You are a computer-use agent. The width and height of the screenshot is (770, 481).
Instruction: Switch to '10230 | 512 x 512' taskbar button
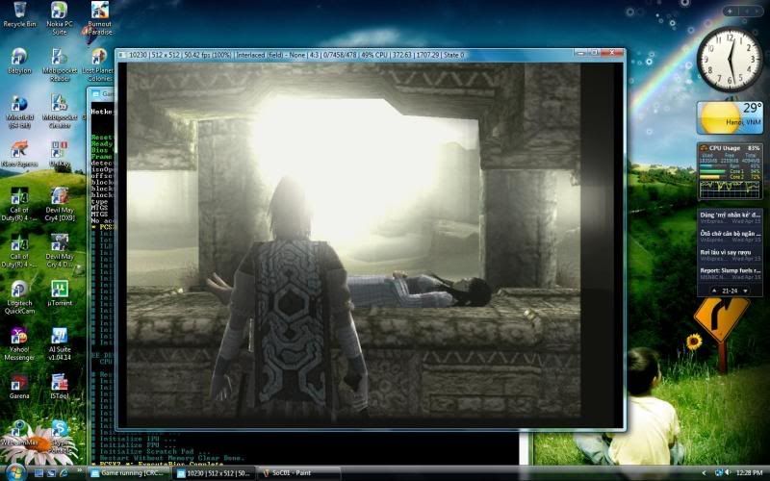pos(214,473)
